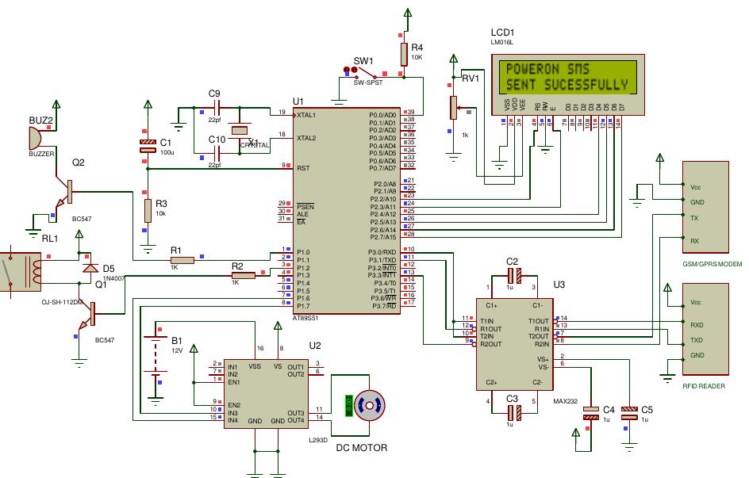This screenshot has height=478, width=749.
Task: Select capacitor C1 100u
Action: 148,147
